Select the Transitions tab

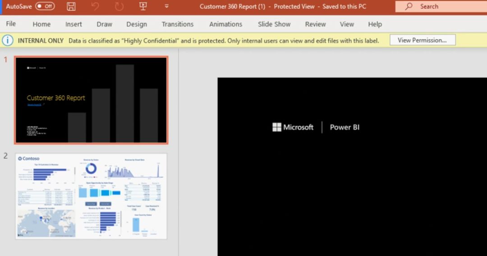(178, 24)
